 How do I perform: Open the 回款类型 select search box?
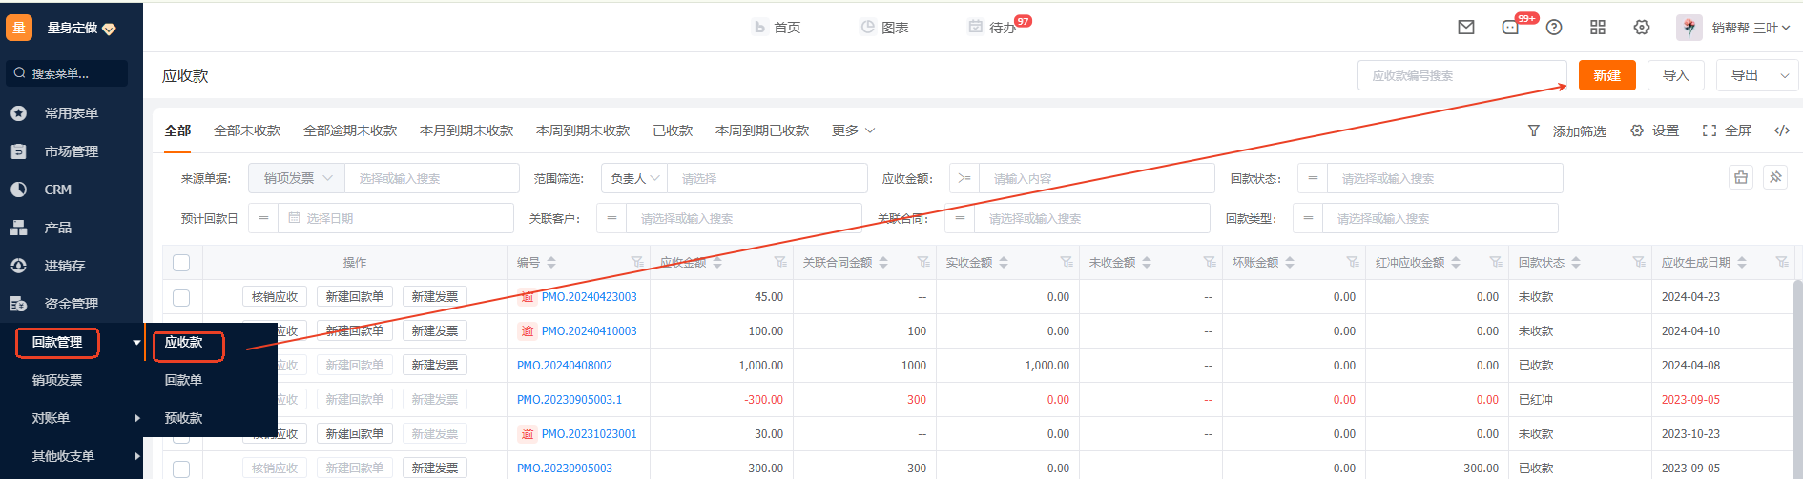click(1440, 218)
